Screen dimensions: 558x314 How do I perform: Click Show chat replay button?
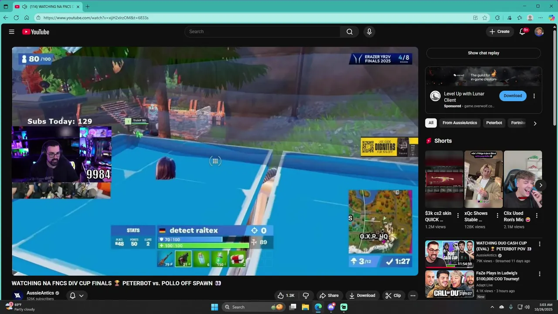(483, 53)
